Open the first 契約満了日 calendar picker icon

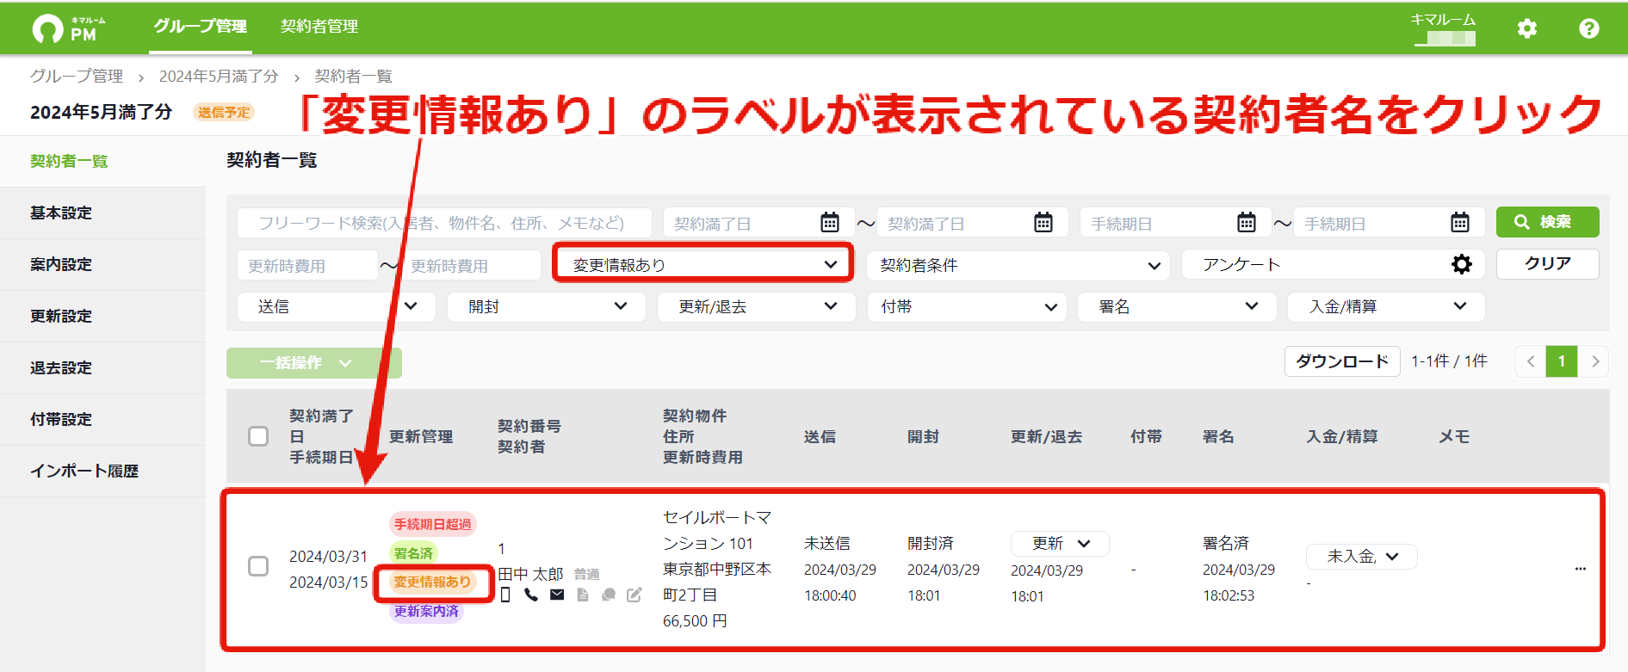[829, 222]
